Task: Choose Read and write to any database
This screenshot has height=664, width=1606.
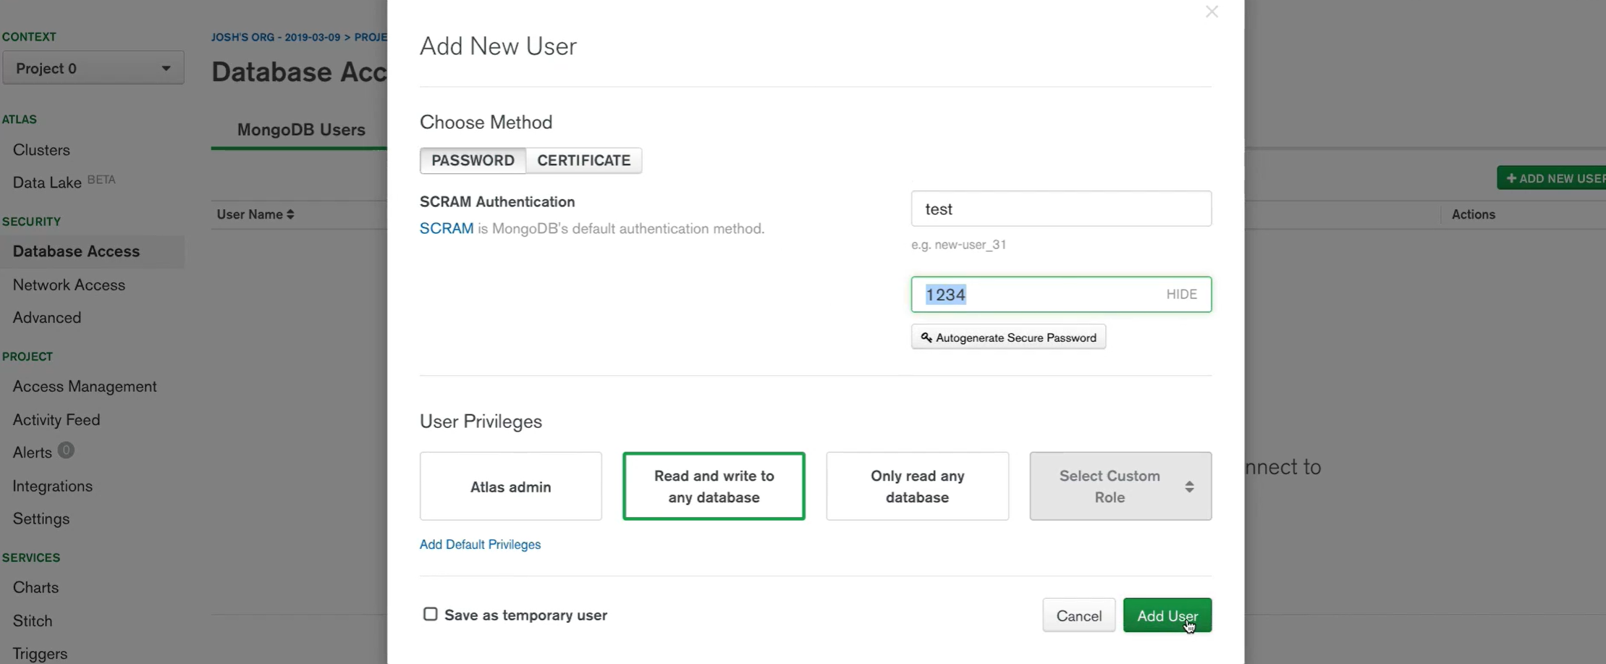Action: 714,487
